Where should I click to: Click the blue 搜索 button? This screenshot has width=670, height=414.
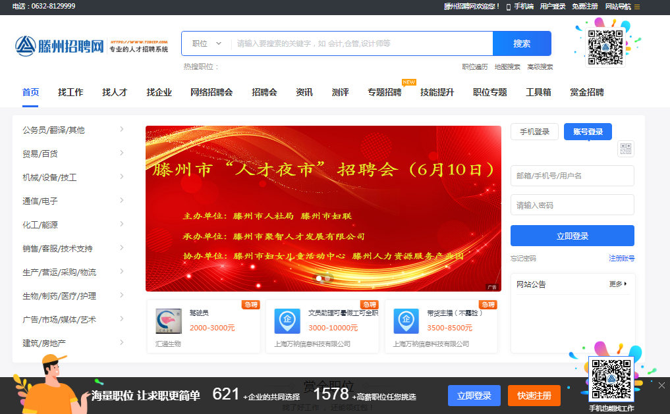pos(522,43)
